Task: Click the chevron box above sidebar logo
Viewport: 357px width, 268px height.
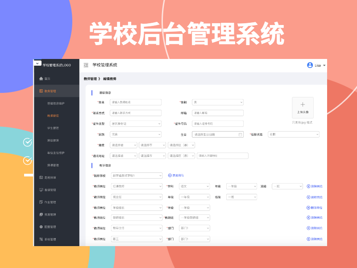Action: point(37,63)
